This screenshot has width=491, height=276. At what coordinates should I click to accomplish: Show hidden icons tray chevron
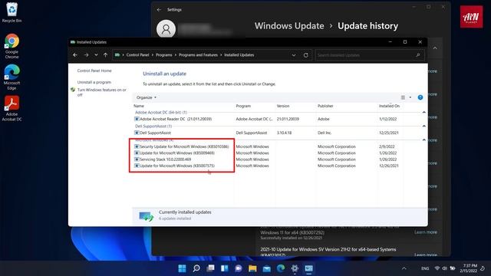(404, 268)
